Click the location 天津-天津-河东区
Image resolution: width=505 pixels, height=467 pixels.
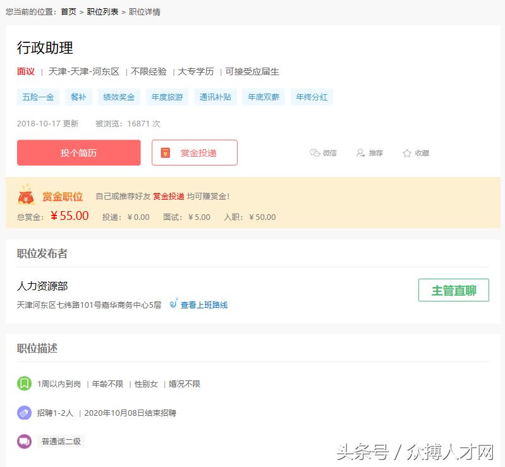pos(83,71)
